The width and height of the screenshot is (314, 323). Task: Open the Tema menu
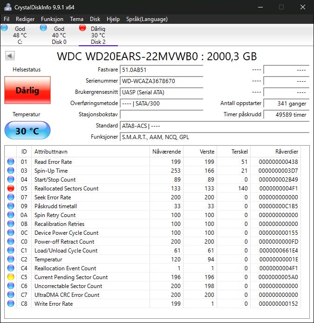[x=76, y=19]
